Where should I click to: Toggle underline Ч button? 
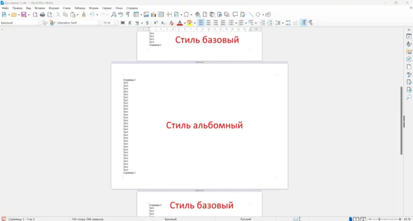pyautogui.click(x=137, y=23)
